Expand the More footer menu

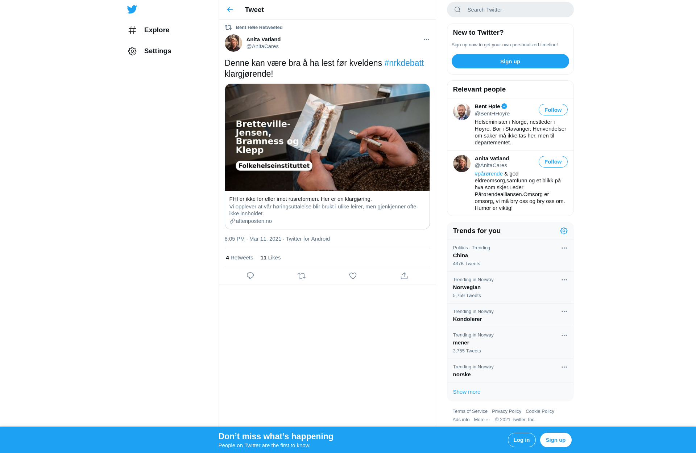click(x=482, y=420)
